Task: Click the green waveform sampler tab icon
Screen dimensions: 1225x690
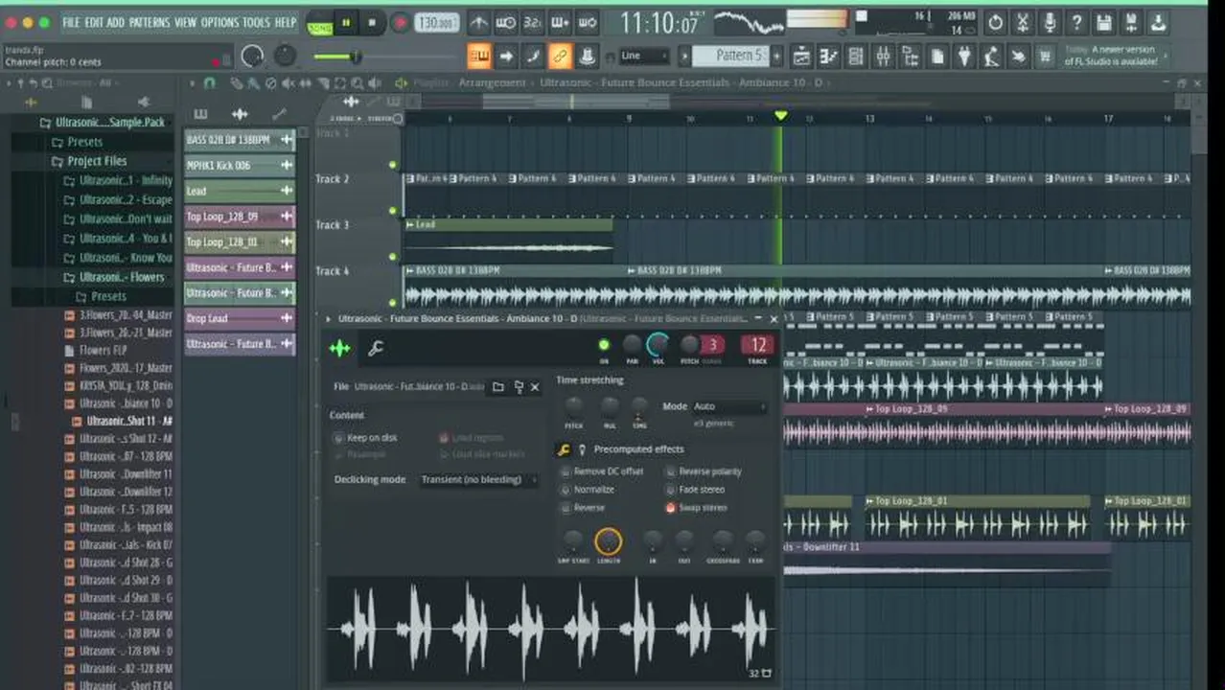Action: click(340, 349)
